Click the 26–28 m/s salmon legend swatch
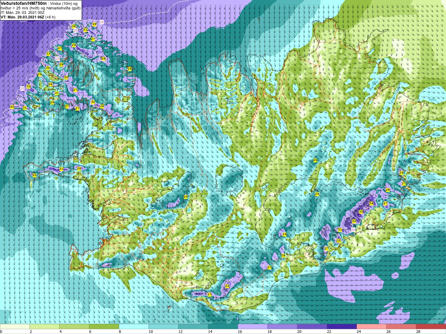446x334 pixels. pyautogui.click(x=401, y=327)
